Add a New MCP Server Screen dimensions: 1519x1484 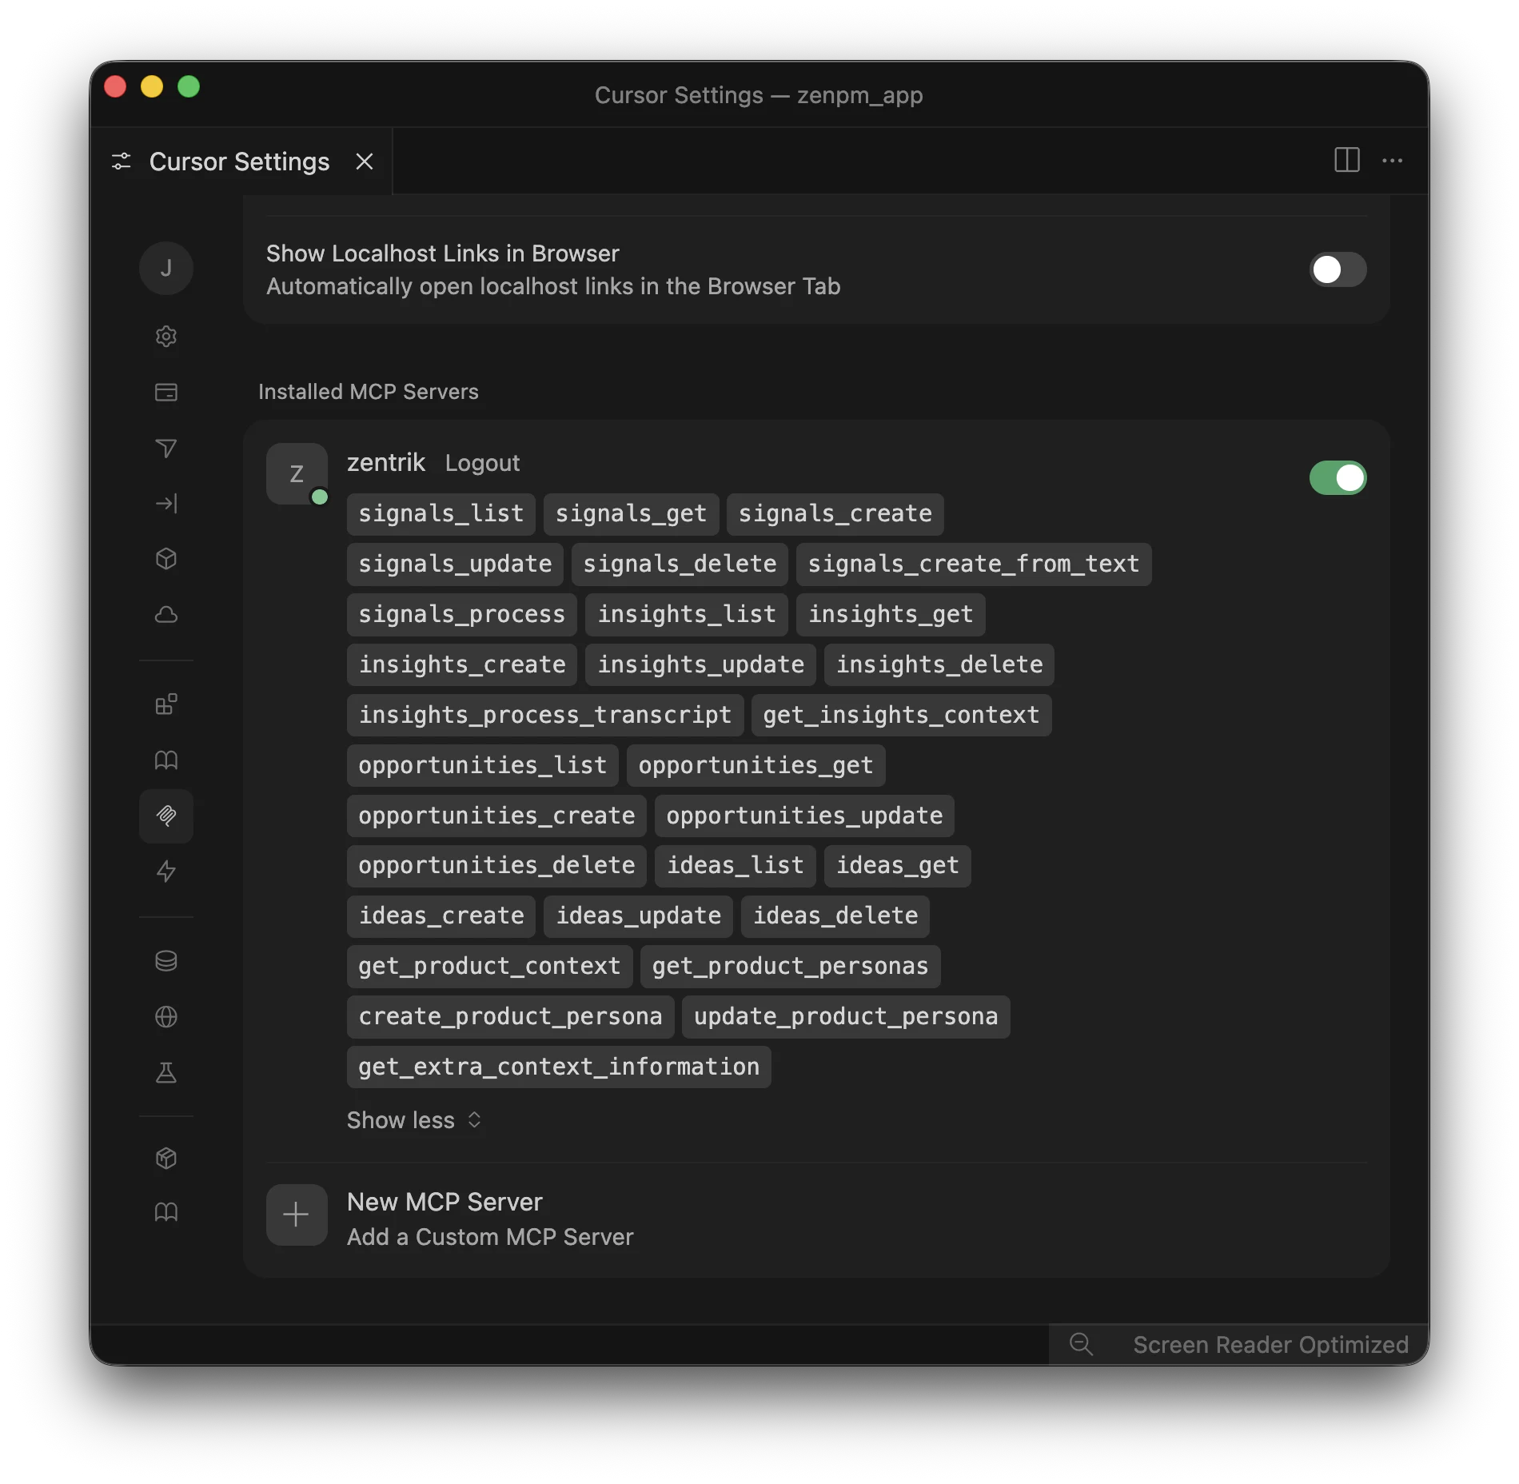tap(445, 1201)
